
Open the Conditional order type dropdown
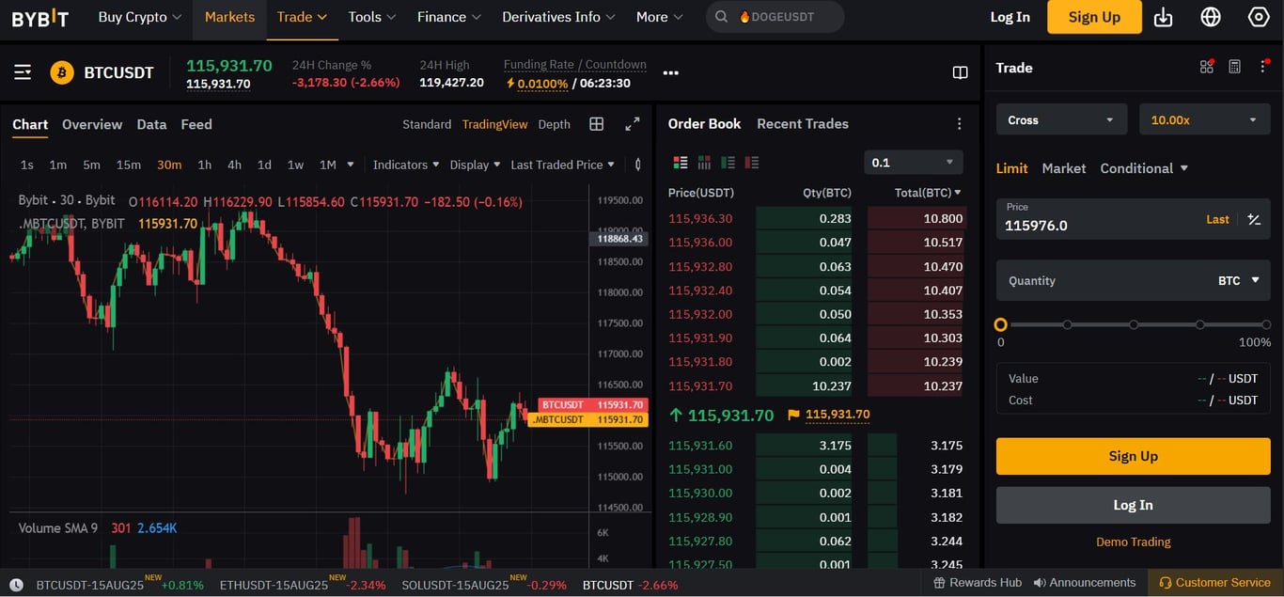tap(1144, 168)
